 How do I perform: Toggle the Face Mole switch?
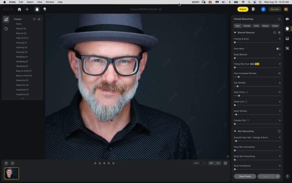coord(278,48)
